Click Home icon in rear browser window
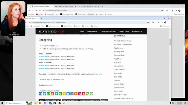 point(40,10)
